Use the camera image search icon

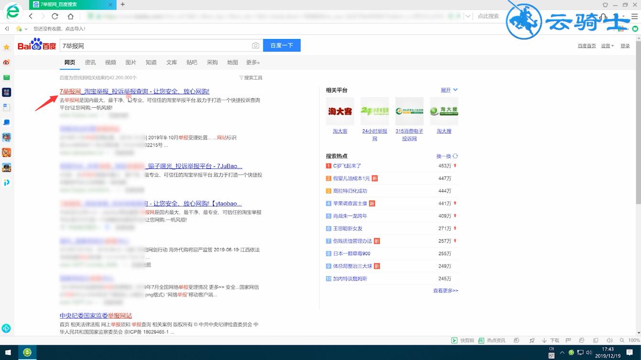click(x=256, y=46)
